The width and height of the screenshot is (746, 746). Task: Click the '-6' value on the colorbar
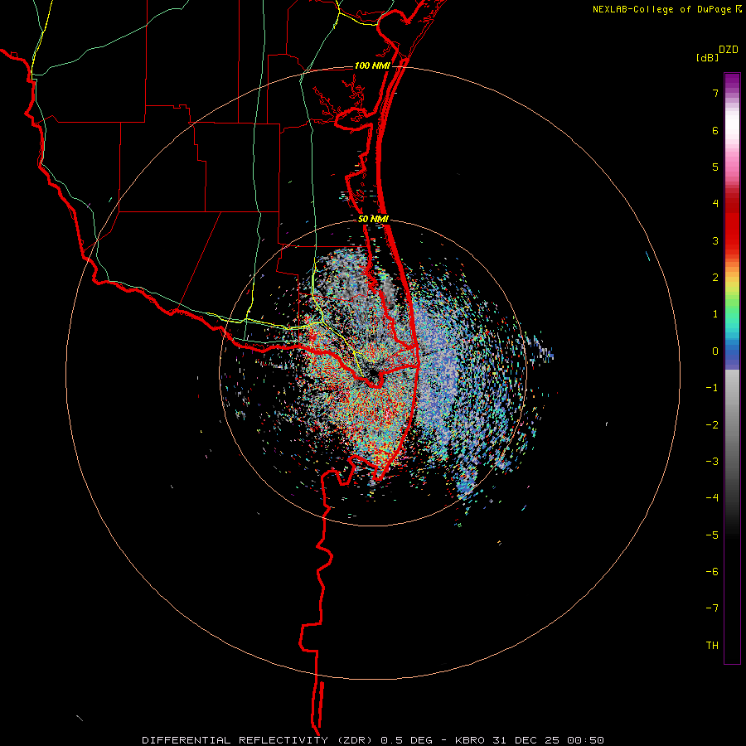(712, 572)
